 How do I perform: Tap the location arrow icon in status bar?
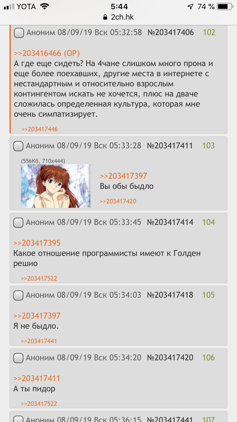[x=190, y=6]
